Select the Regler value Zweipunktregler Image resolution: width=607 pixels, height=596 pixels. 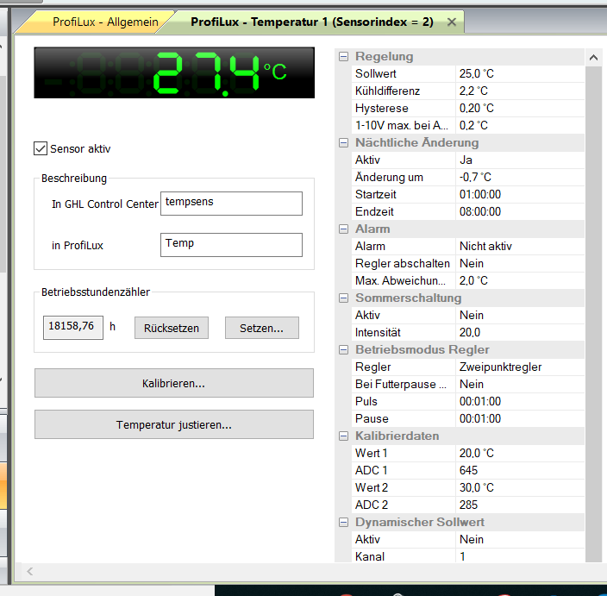click(520, 367)
